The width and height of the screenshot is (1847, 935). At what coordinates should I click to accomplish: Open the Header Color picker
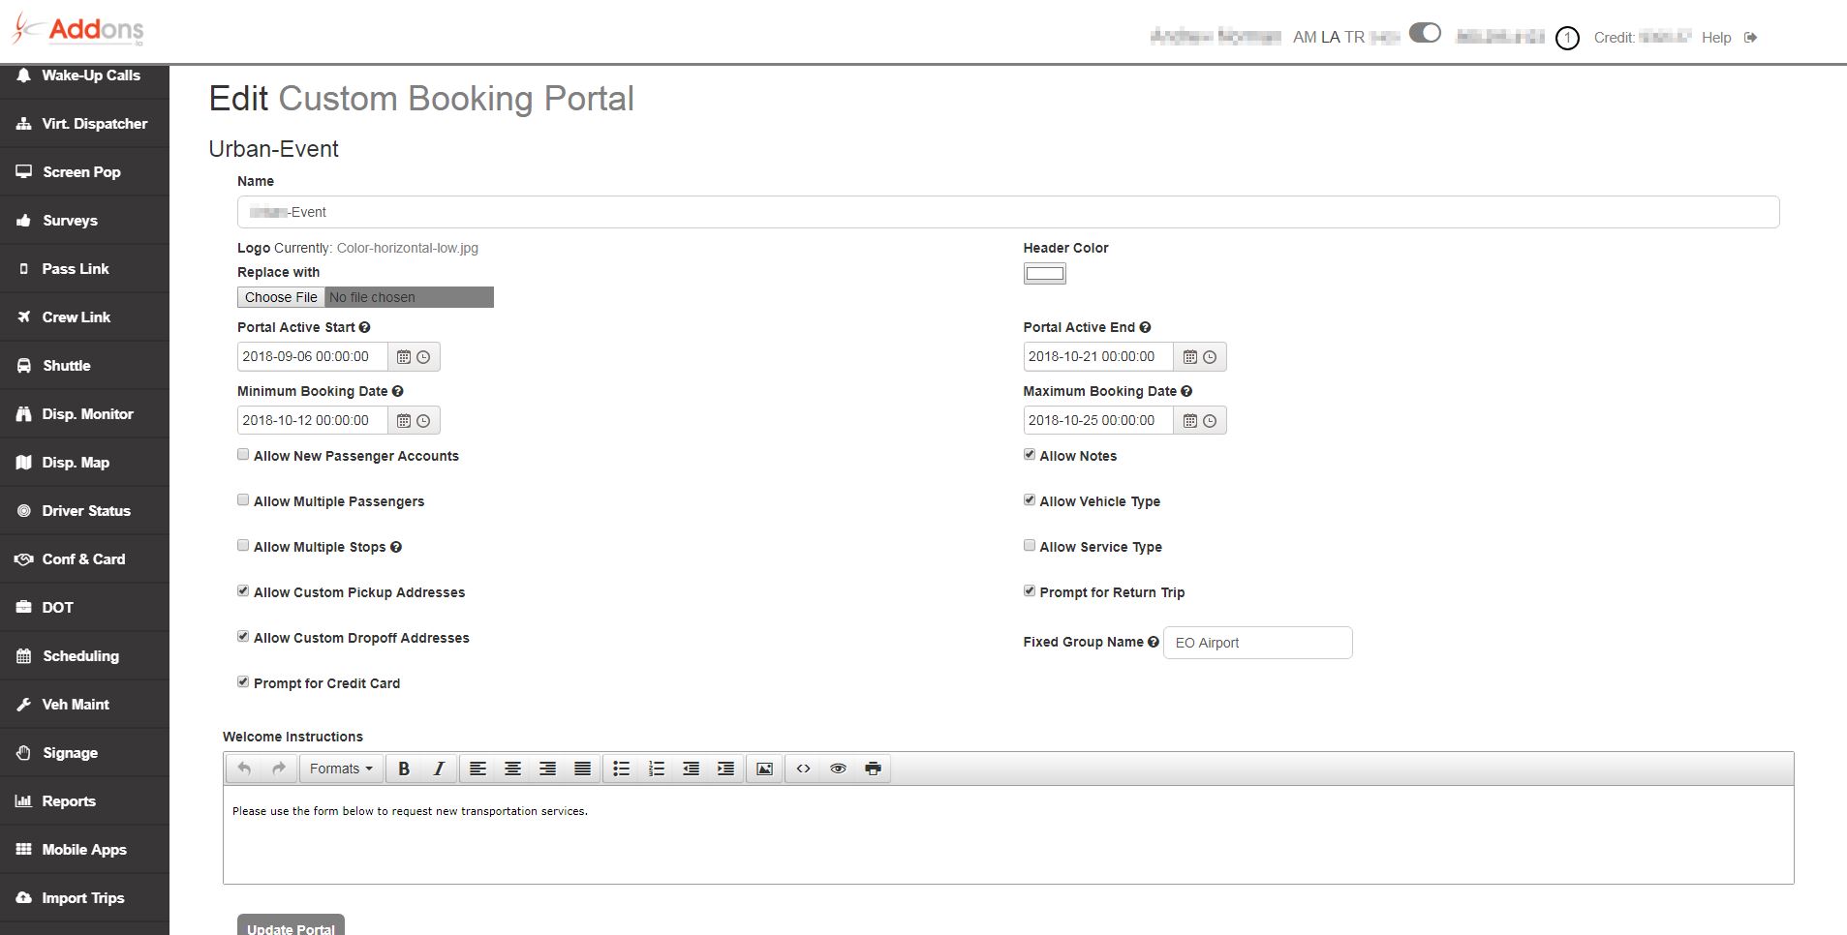coord(1043,274)
